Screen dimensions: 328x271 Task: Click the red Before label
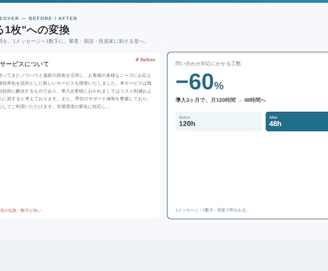pos(145,60)
